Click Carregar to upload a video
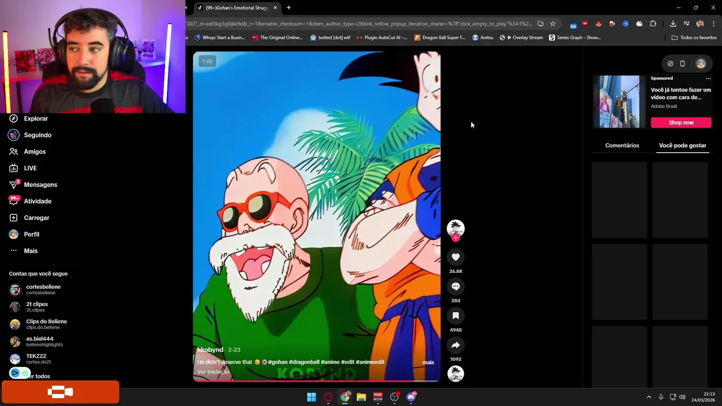The height and width of the screenshot is (406, 722). click(x=29, y=218)
